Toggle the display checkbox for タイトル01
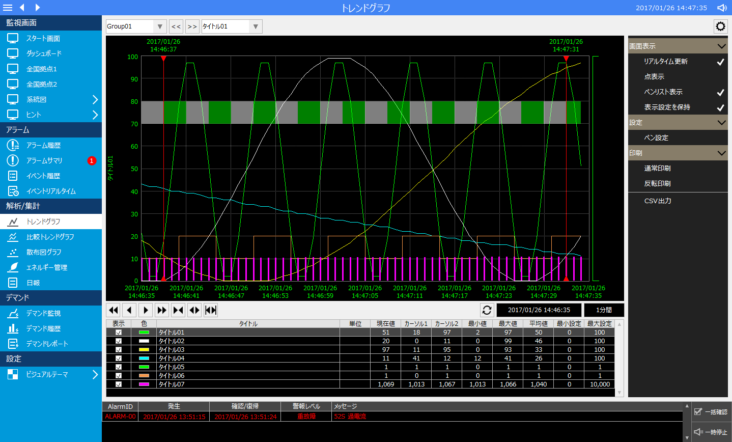The height and width of the screenshot is (442, 732). click(119, 333)
